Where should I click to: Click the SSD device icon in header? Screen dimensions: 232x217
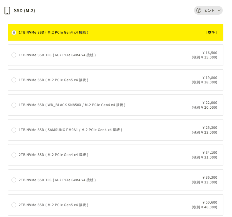tap(7, 11)
